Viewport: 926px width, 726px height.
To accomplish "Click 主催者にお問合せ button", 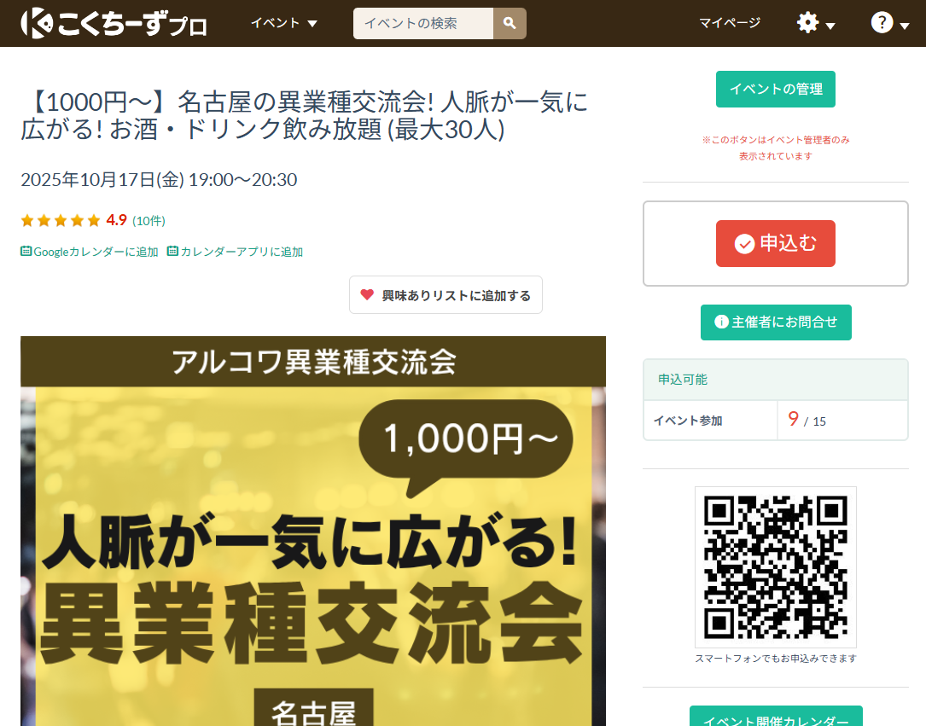I will point(776,322).
